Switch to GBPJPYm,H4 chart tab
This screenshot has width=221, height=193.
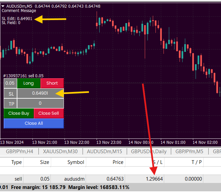pyautogui.click(x=19, y=152)
